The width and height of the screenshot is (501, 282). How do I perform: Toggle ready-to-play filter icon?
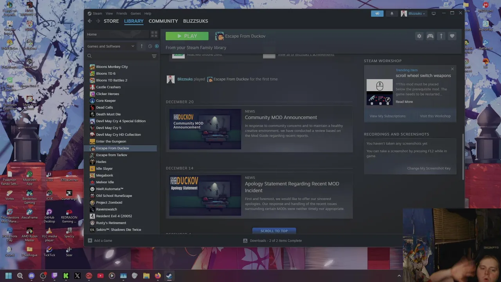pos(157,46)
